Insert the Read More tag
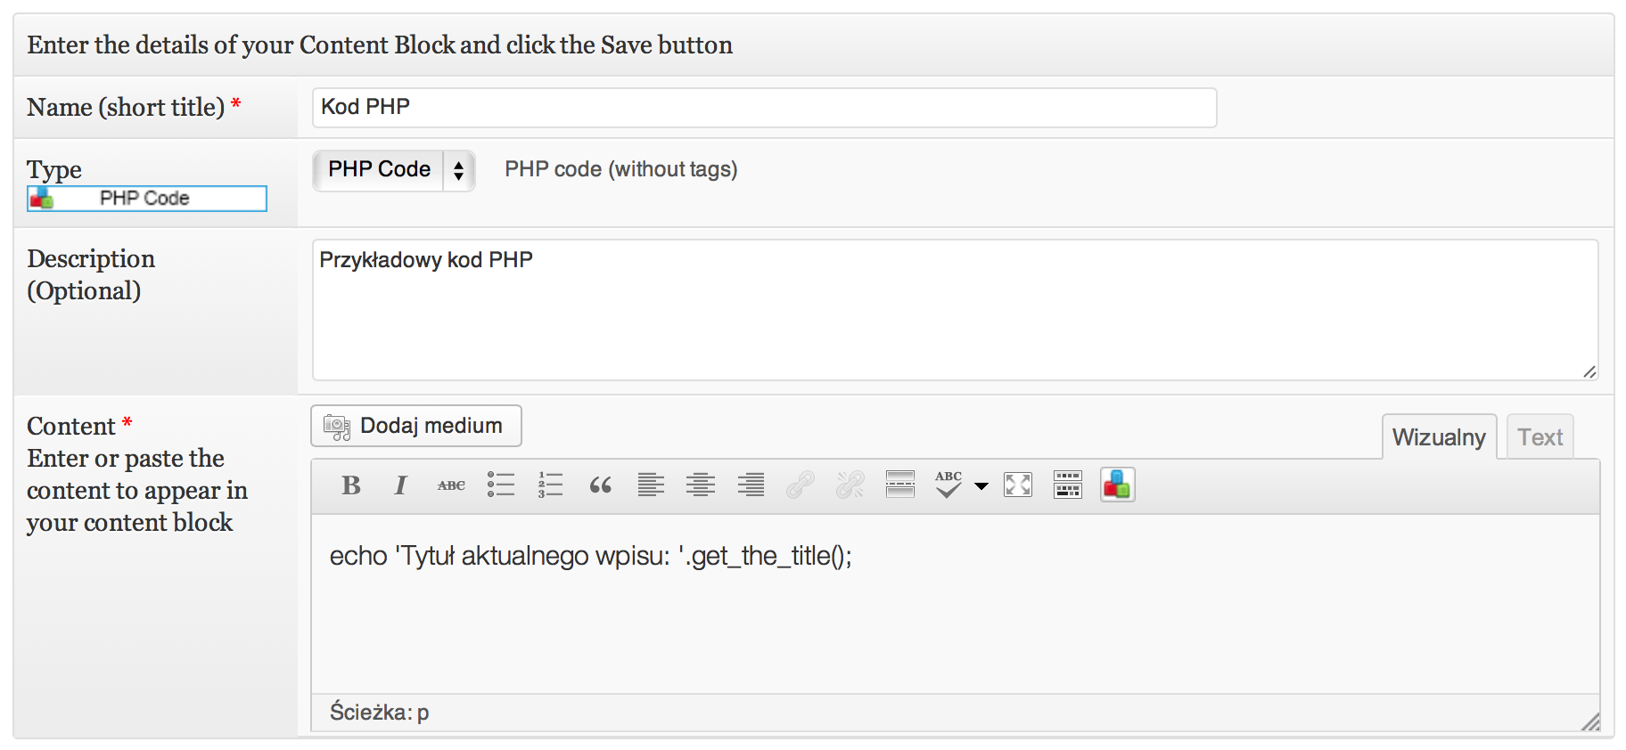The width and height of the screenshot is (1626, 750). [x=900, y=485]
